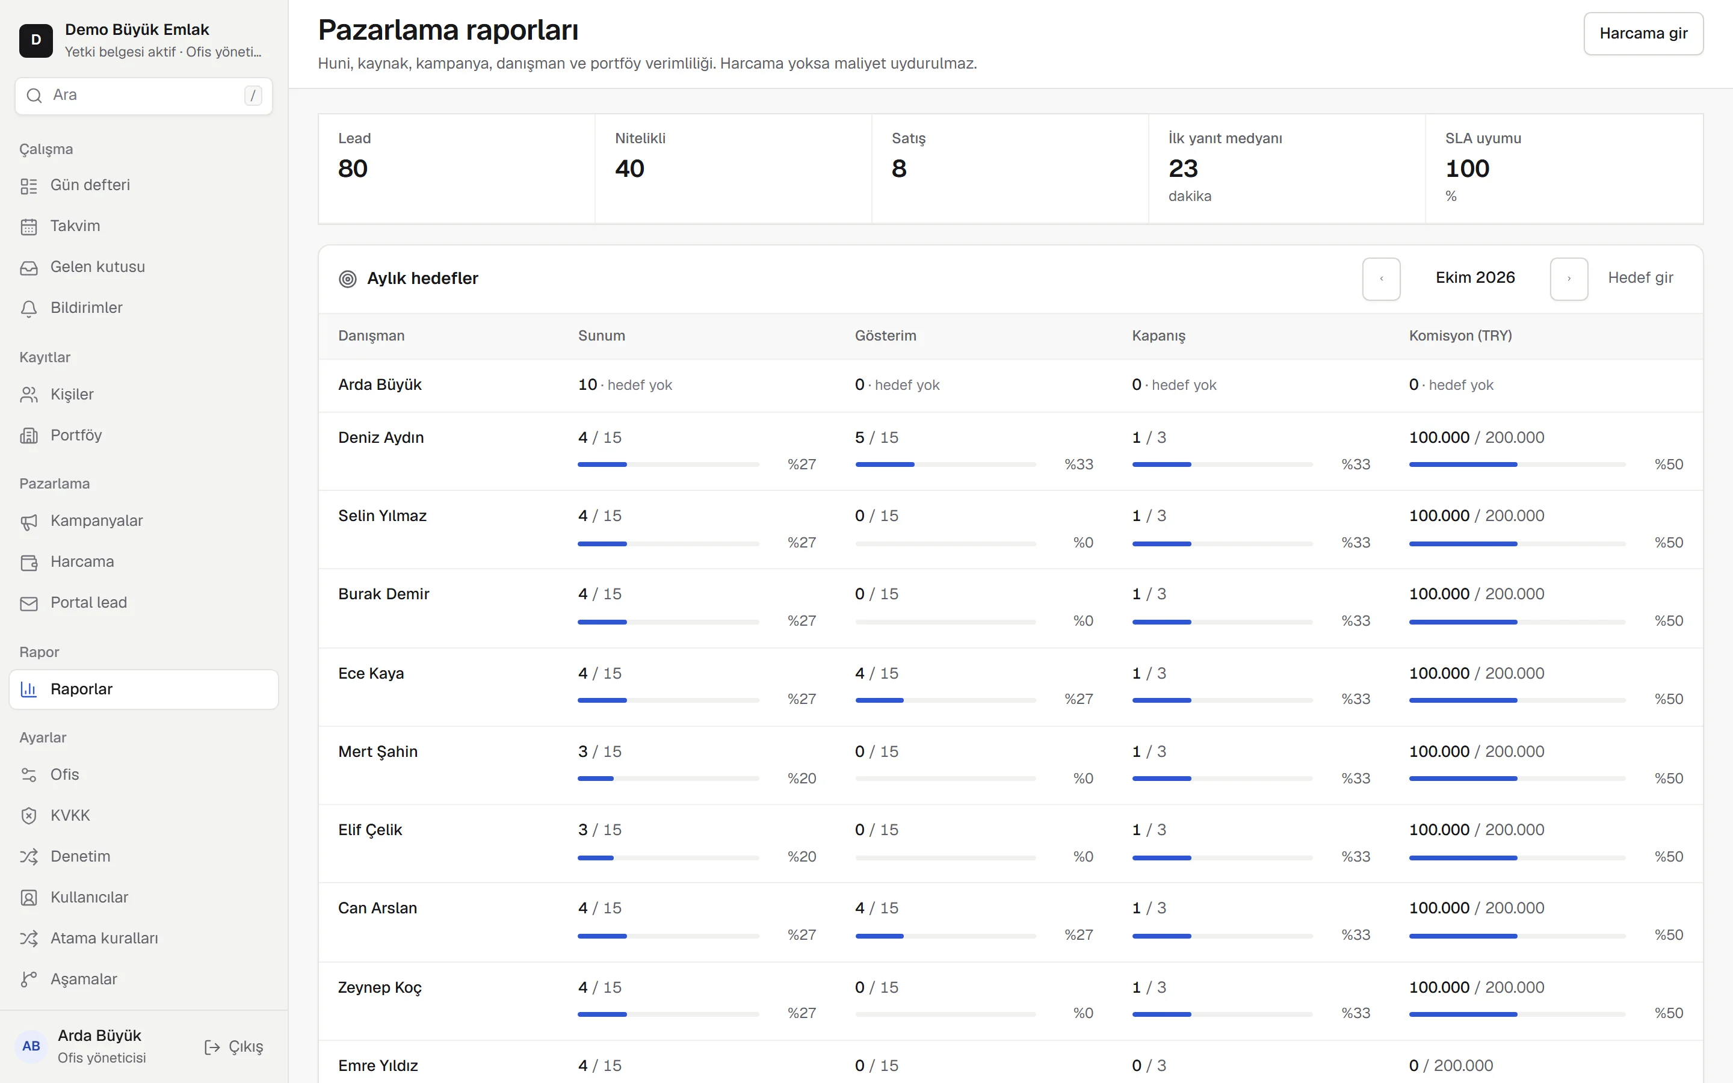Open Gün defteri list icon
1733x1083 pixels.
pyautogui.click(x=29, y=187)
